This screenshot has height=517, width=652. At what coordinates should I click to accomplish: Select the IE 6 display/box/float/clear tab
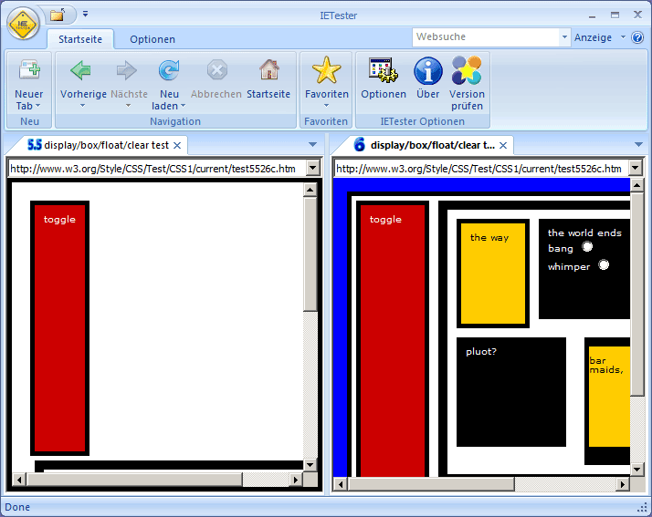pyautogui.click(x=424, y=145)
